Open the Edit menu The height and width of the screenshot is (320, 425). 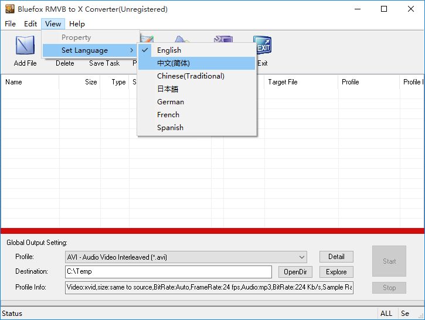pos(30,24)
